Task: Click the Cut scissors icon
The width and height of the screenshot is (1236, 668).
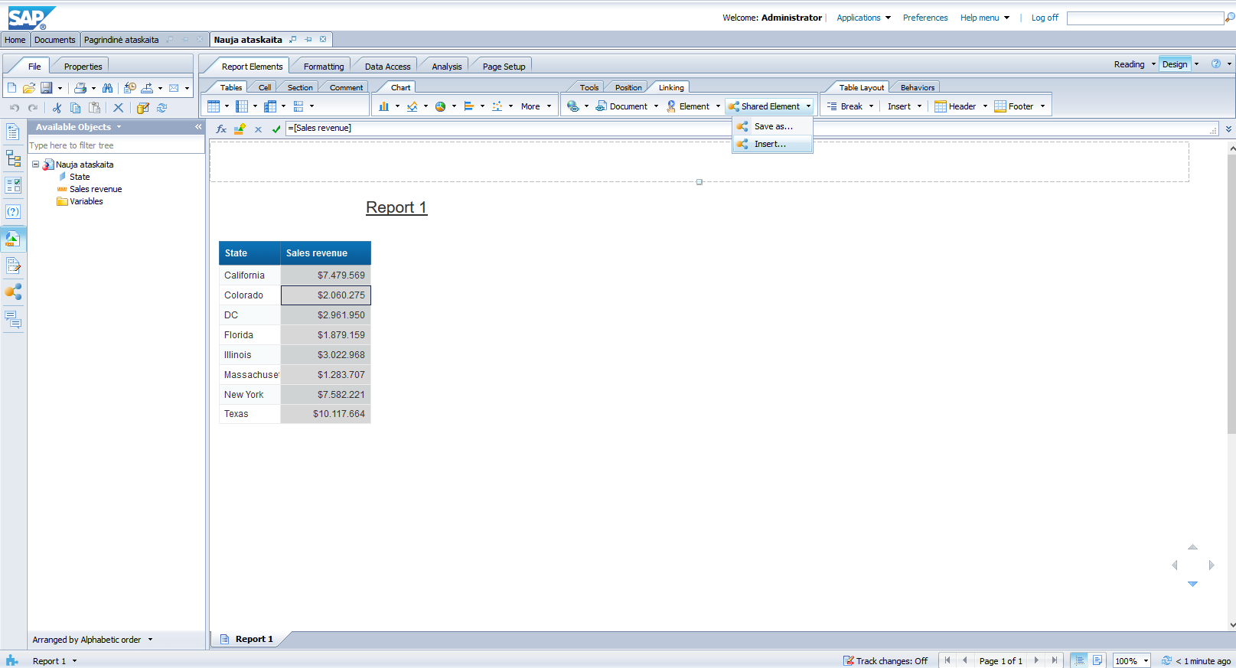Action: (x=57, y=108)
